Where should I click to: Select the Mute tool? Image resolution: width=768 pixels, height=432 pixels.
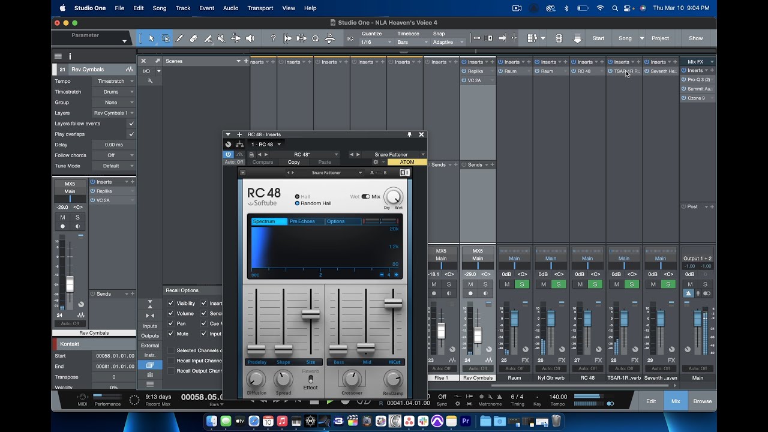click(x=221, y=38)
